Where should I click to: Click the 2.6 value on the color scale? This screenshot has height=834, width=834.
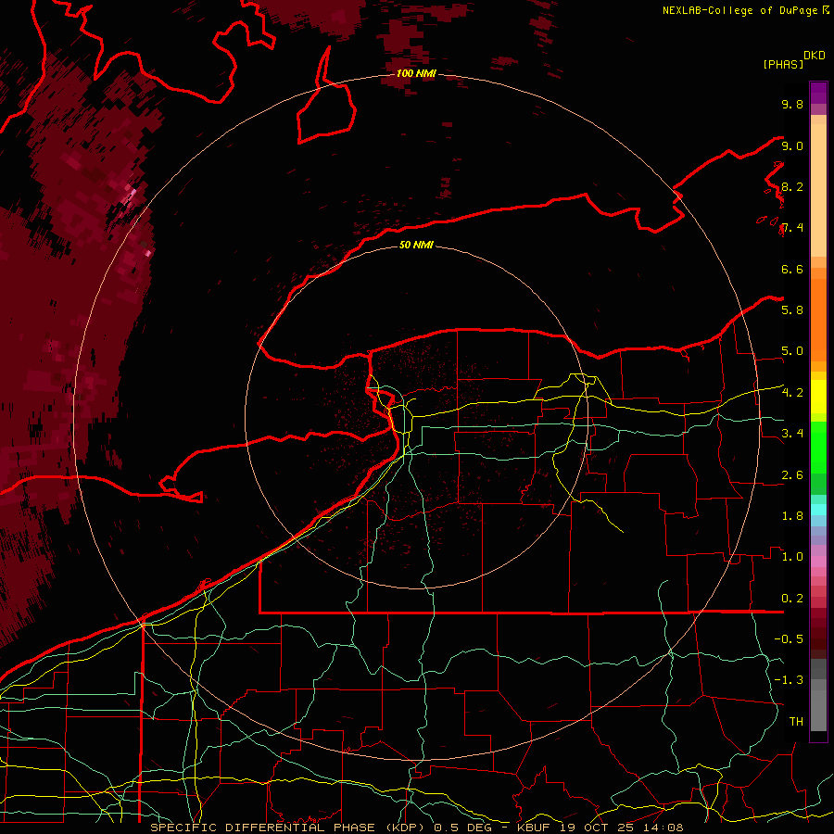792,475
